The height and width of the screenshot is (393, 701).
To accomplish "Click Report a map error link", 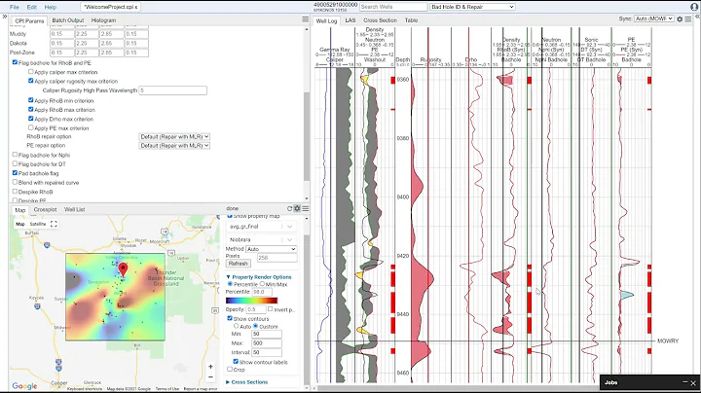I will click(200, 389).
